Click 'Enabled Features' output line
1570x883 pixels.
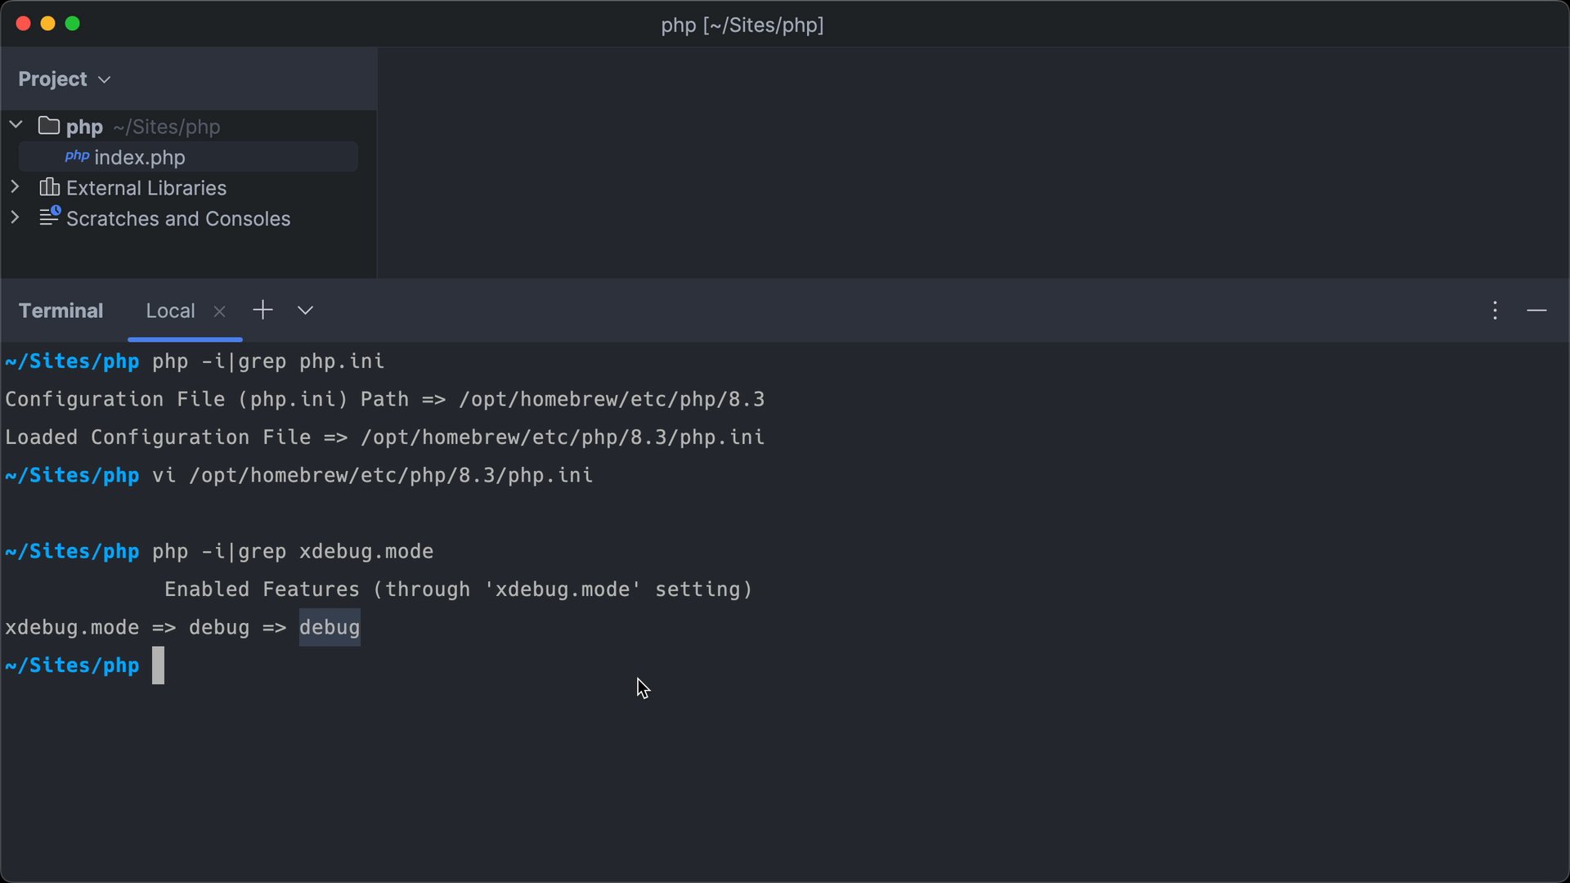tap(458, 589)
